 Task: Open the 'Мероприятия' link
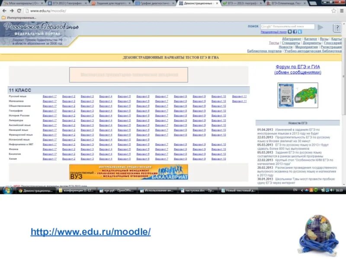click(x=306, y=47)
